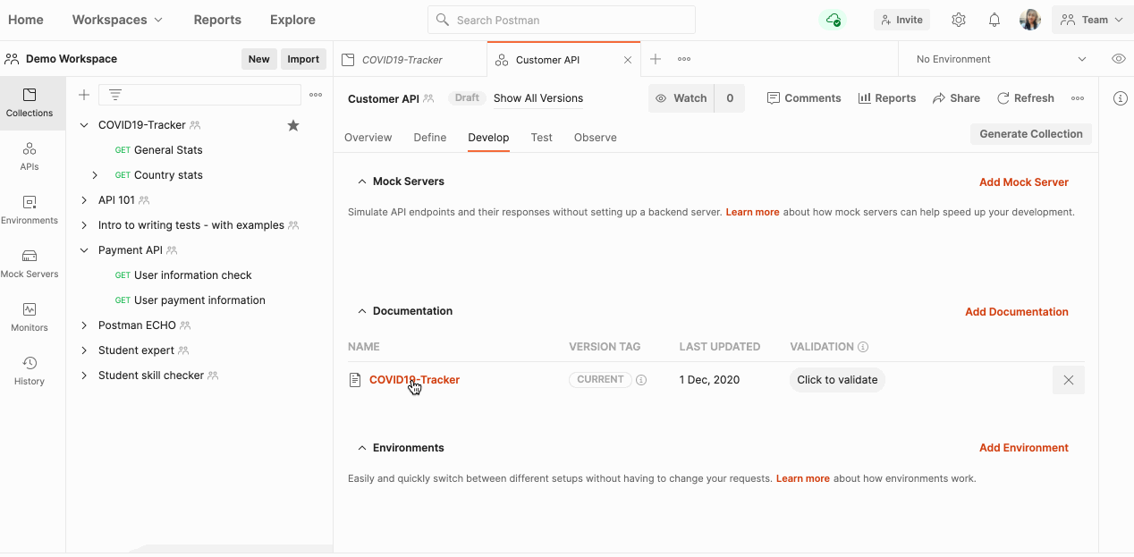
Task: Click the sync status cloud icon
Action: click(833, 20)
